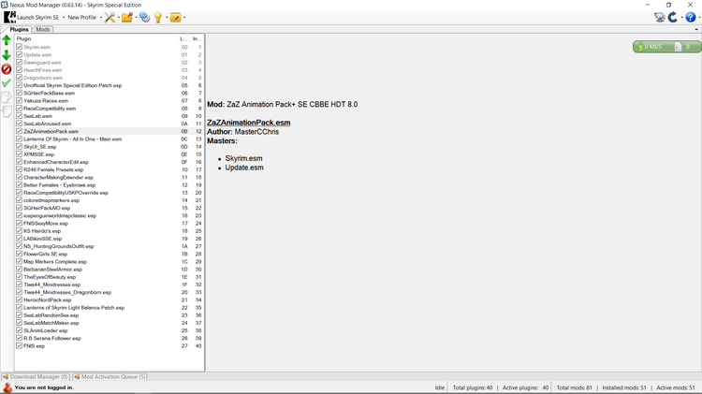Select the Map Markers Complete.esp row
The height and width of the screenshot is (394, 702).
110,261
